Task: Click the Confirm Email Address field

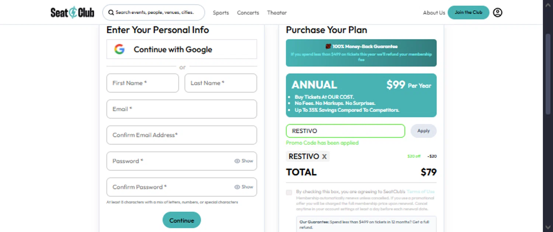Action: [181, 135]
